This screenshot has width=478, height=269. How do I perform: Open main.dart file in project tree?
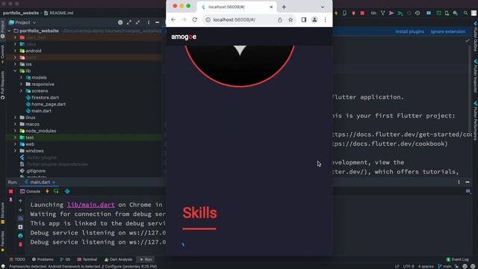click(x=41, y=111)
